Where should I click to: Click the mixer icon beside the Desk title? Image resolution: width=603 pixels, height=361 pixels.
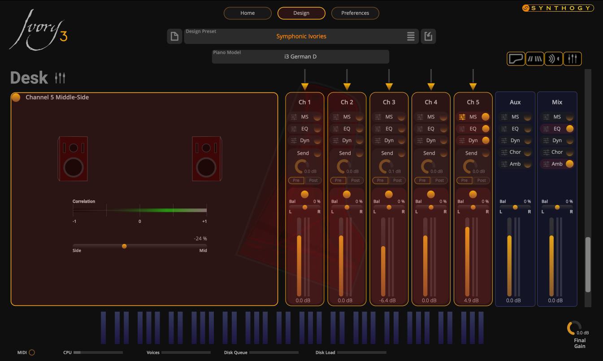60,78
